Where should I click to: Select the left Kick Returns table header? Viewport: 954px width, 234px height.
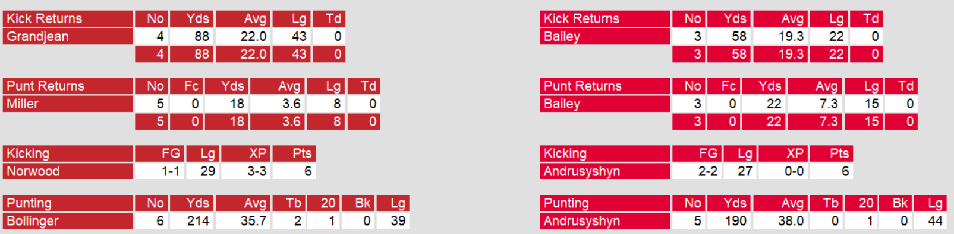click(68, 18)
